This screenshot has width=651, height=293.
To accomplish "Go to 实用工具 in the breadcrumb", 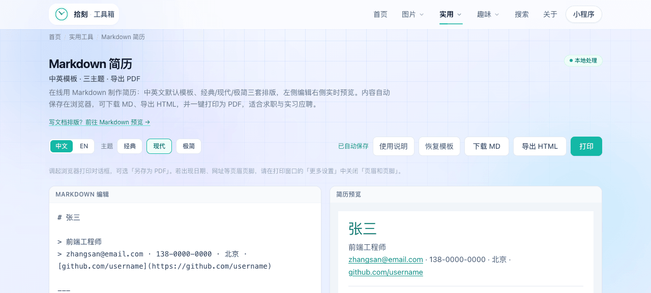I will coord(81,37).
